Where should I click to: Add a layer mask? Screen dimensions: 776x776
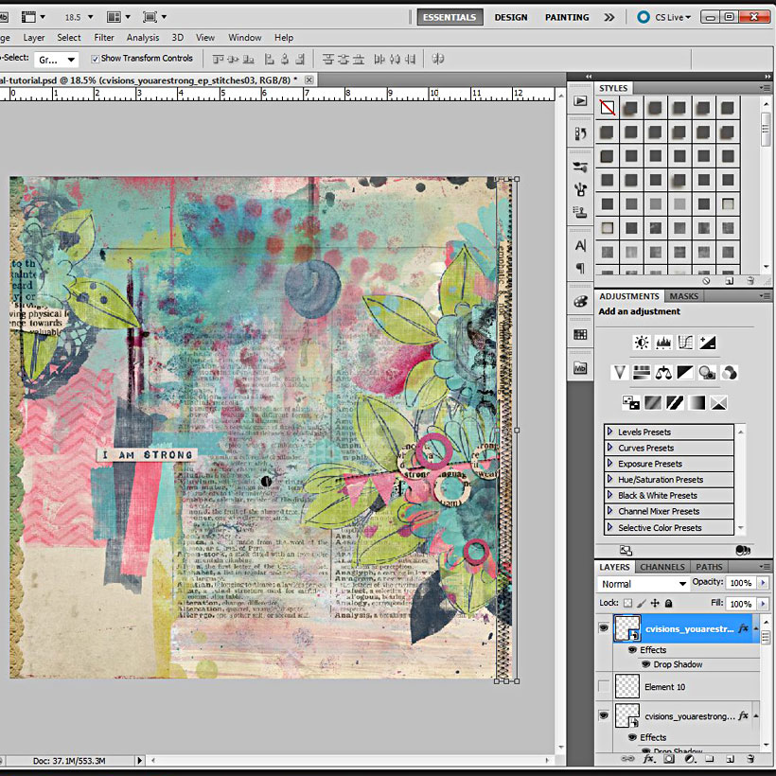point(669,759)
